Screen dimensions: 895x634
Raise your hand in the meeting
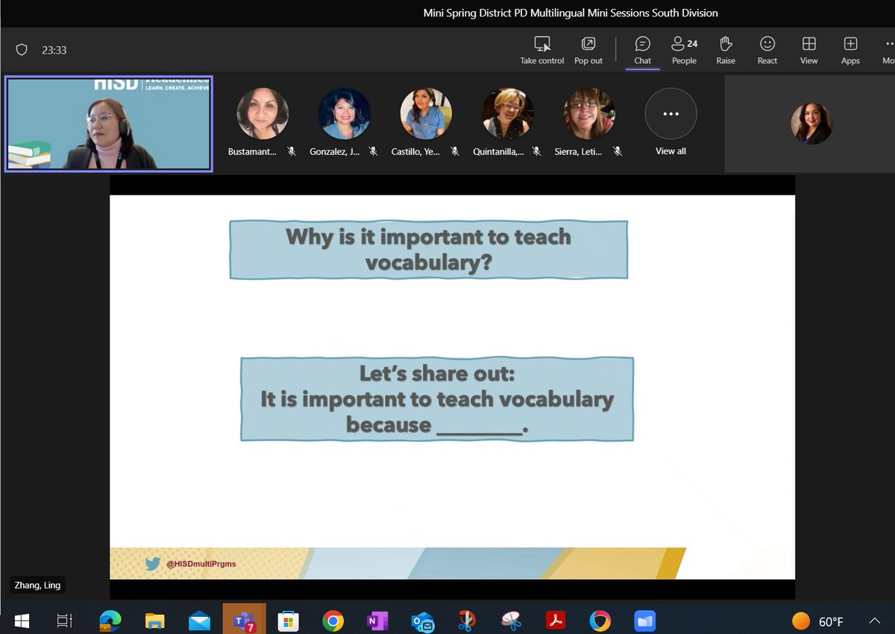pos(725,50)
